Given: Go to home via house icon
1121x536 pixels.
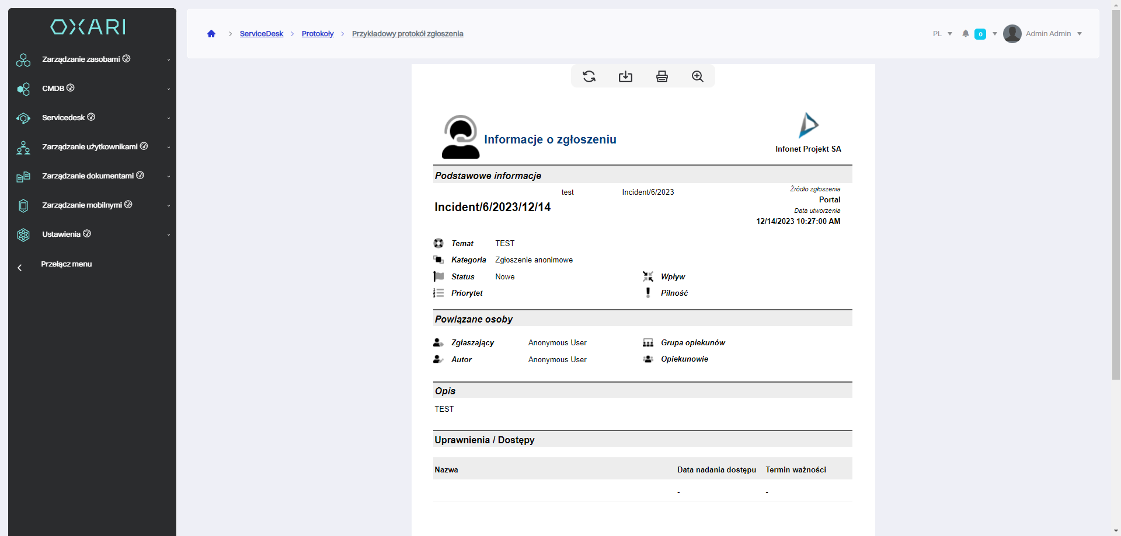Looking at the screenshot, I should pyautogui.click(x=211, y=34).
